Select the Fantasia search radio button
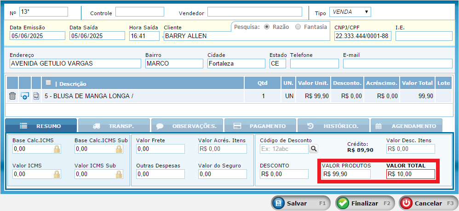459x211 pixels. coord(298,27)
